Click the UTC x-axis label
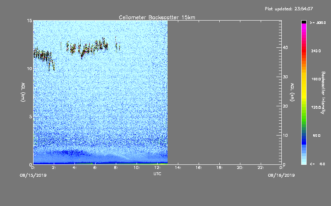Image resolution: width=331 pixels, height=206 pixels. point(157,174)
